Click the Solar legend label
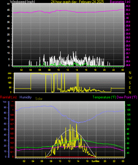The image size is (138, 165). click(x=39, y=99)
